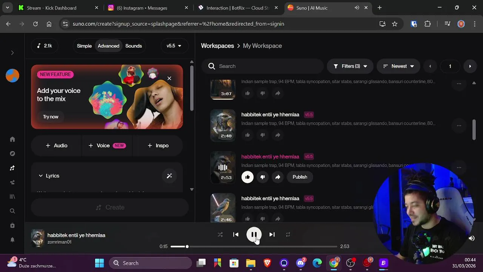Open the Brave browser from taskbar
Screen dimensions: 483x272
[x=267, y=263]
